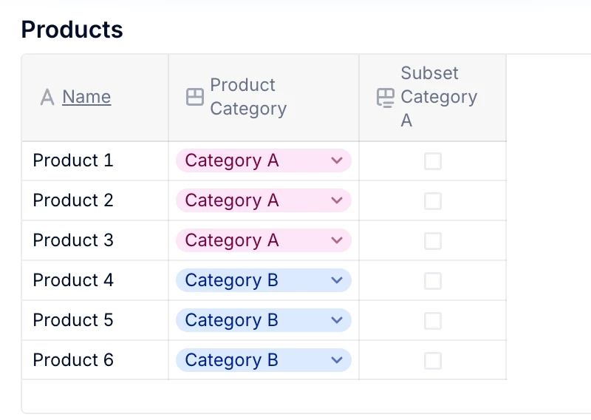The height and width of the screenshot is (420, 591).
Task: Check the box for Product 6
Action: tap(433, 361)
